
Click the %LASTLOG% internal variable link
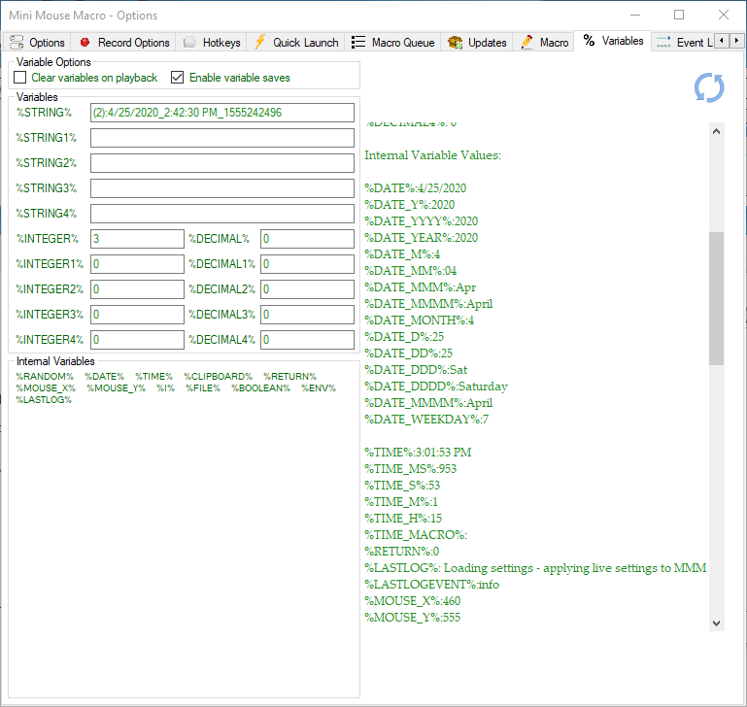[44, 400]
